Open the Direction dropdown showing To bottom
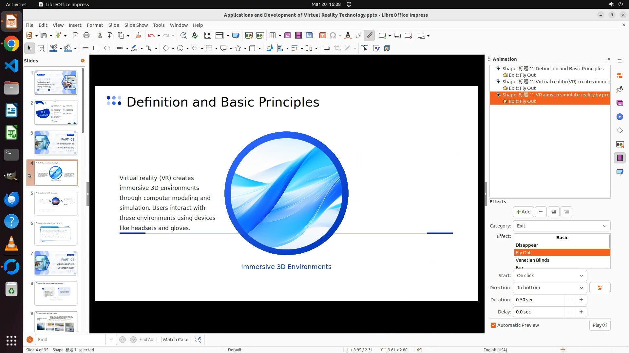Viewport: 629px width, 353px height. click(550, 288)
